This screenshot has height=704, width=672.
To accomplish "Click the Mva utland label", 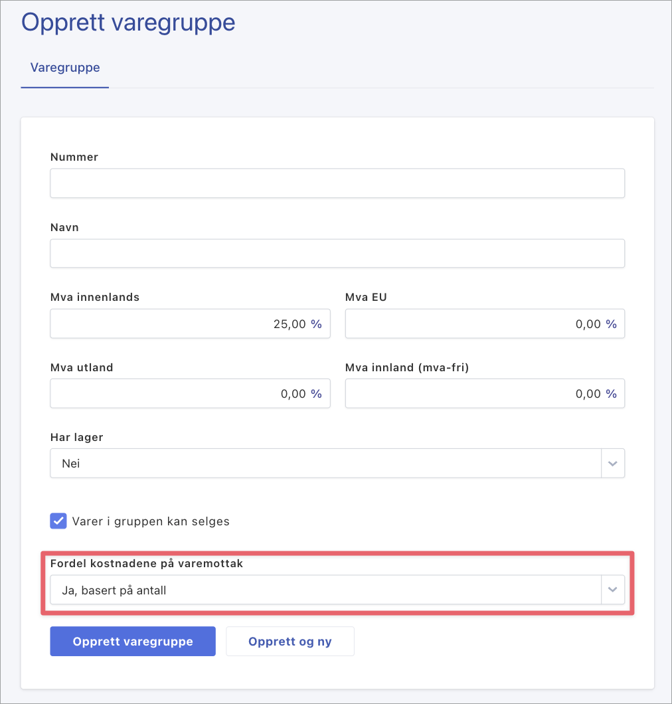I will [x=82, y=367].
